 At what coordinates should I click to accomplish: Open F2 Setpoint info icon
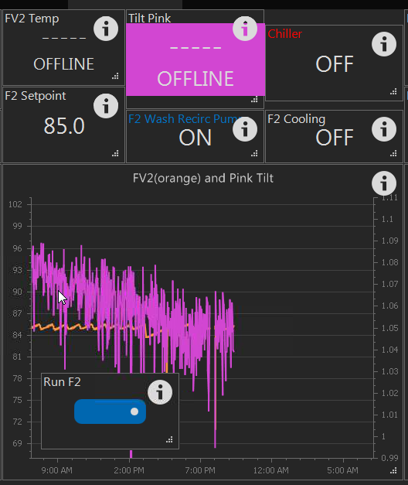coord(106,106)
